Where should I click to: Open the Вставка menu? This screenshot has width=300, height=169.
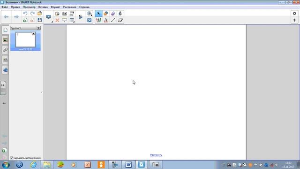[x=43, y=7]
